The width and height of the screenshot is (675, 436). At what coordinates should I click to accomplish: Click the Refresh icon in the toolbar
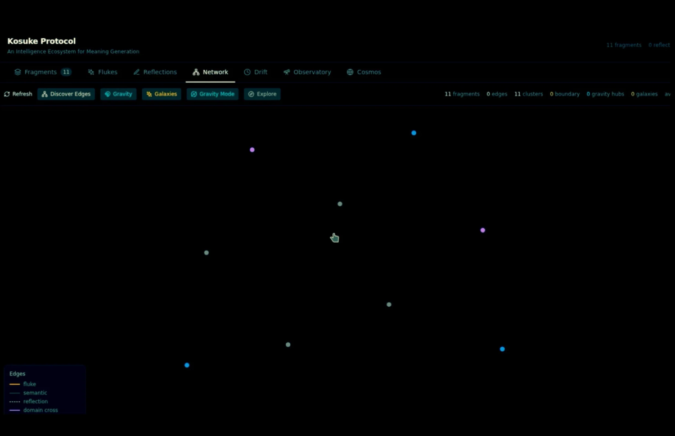point(7,94)
